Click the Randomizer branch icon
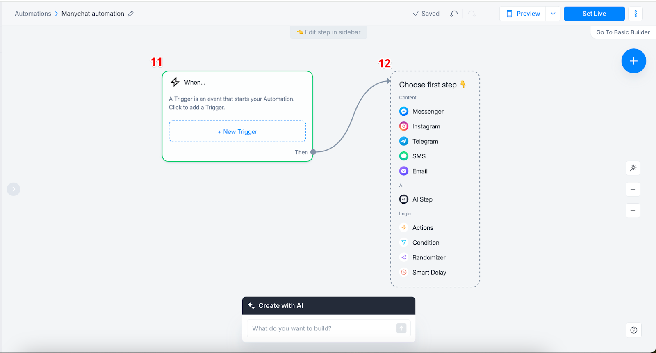Image resolution: width=656 pixels, height=353 pixels. coord(404,257)
